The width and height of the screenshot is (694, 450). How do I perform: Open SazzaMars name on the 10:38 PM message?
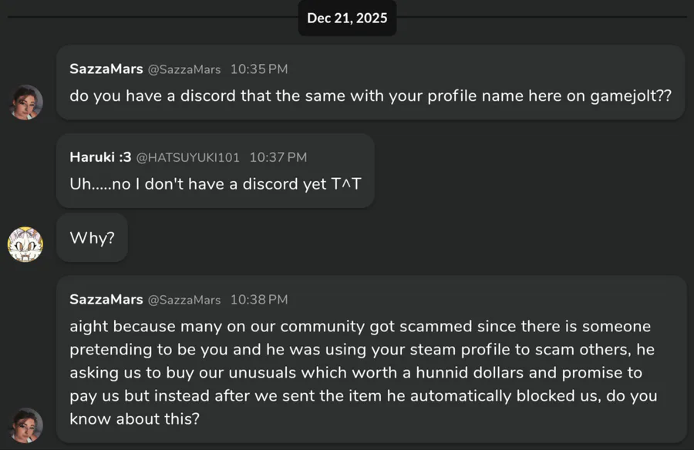(106, 299)
